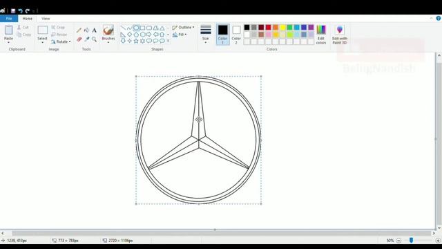The image size is (442, 249).
Task: Expand the Shapes gallery more arrow
Action: [169, 41]
